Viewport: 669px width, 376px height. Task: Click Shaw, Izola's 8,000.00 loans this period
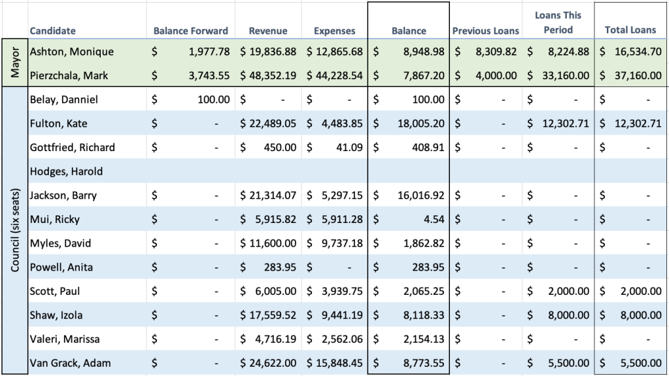(x=558, y=315)
